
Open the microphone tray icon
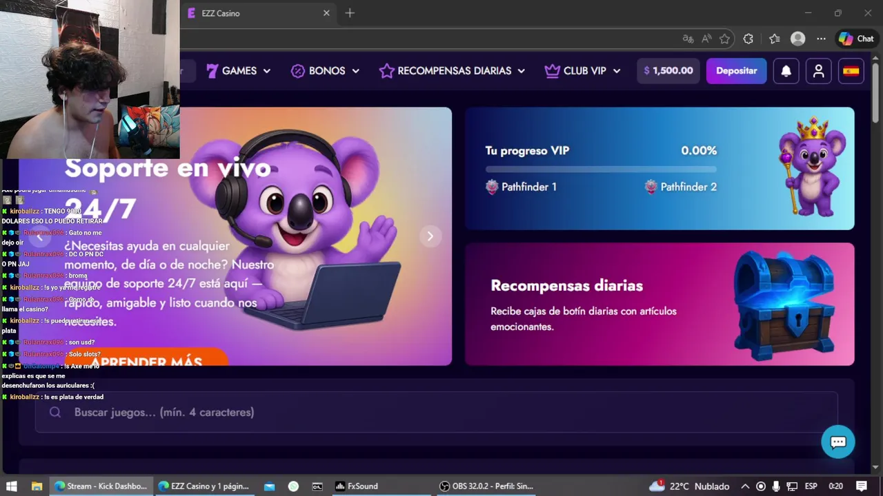coord(776,486)
